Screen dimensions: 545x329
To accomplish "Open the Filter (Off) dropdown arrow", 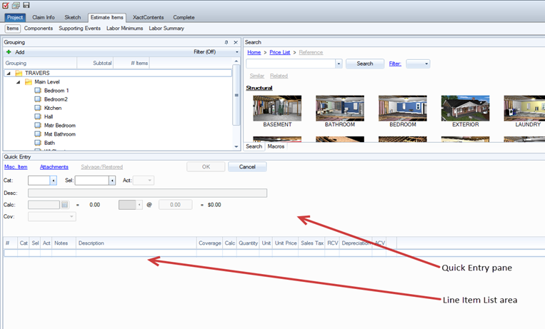I will pyautogui.click(x=237, y=52).
